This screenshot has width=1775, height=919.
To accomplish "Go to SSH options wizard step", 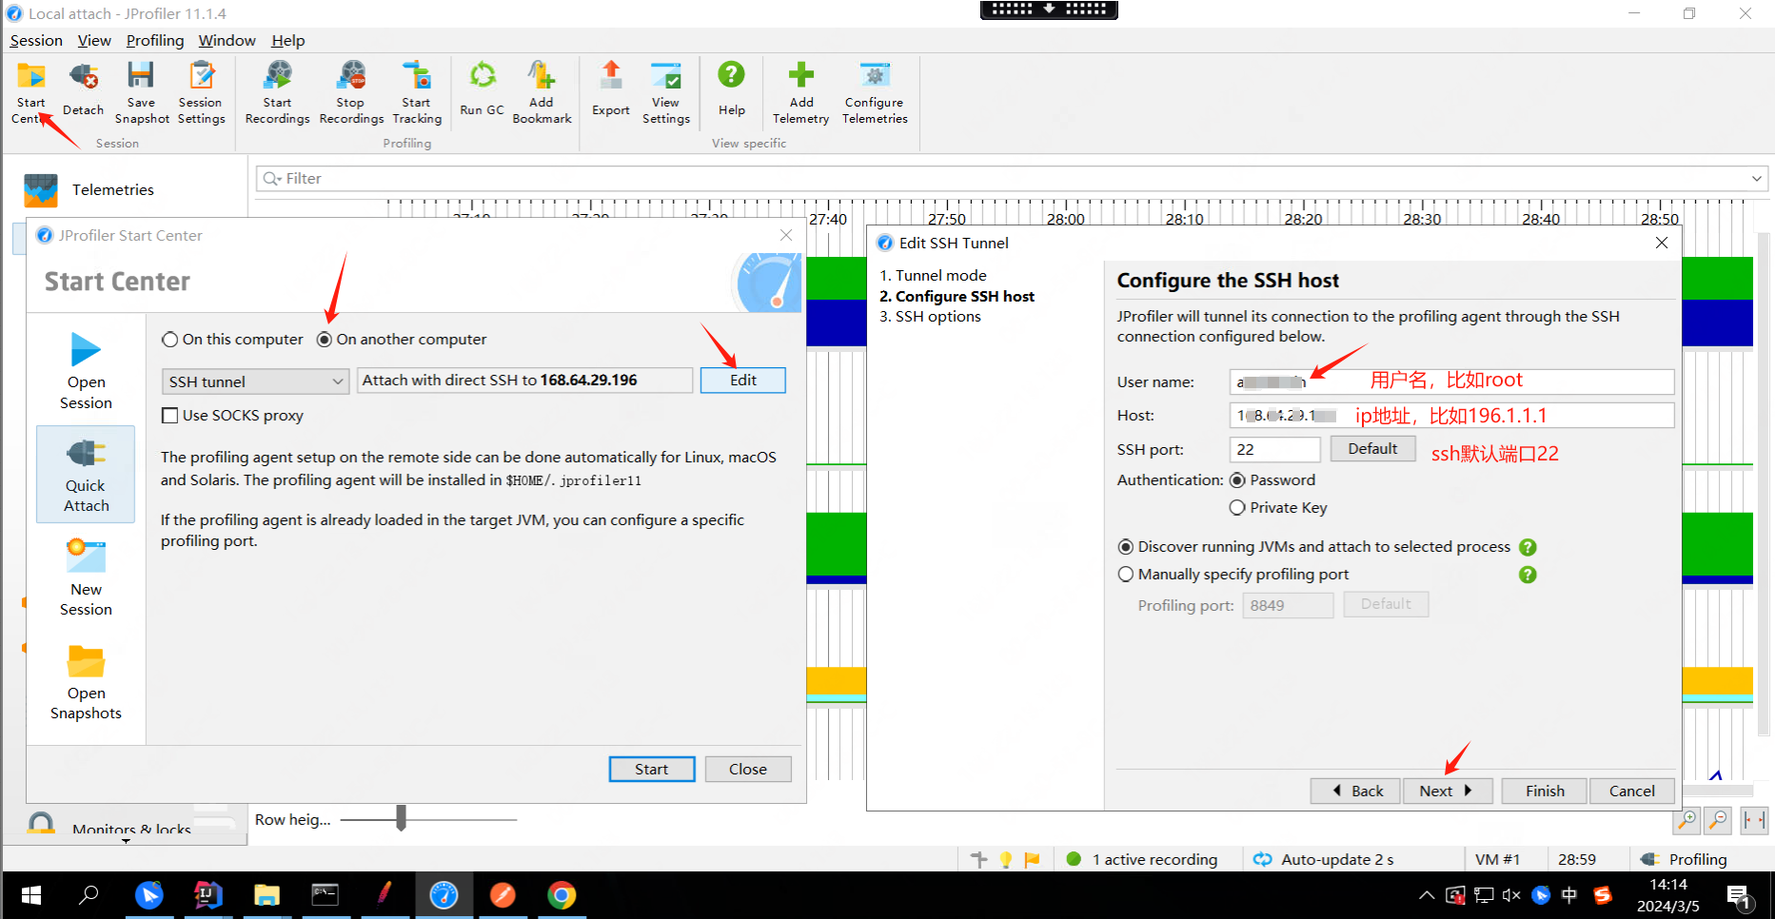I will (x=930, y=317).
